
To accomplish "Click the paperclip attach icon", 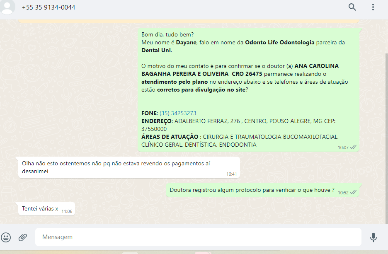I will coord(23,237).
